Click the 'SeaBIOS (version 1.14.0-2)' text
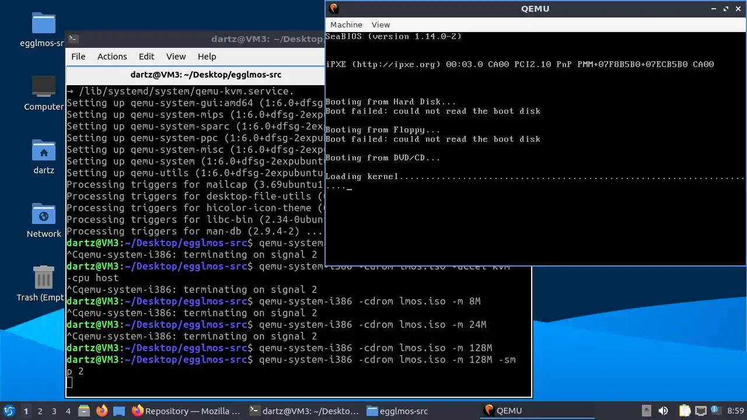Screen dimensions: 747x420 click(x=393, y=36)
